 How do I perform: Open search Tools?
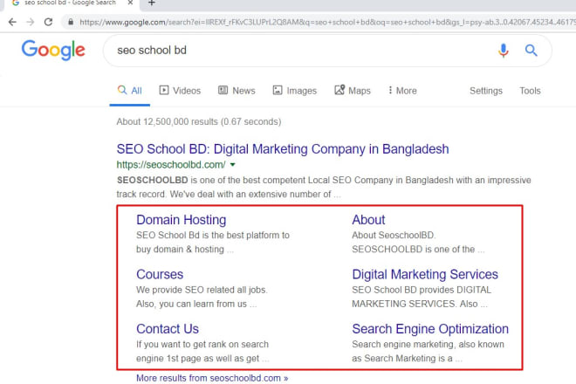pyautogui.click(x=530, y=91)
